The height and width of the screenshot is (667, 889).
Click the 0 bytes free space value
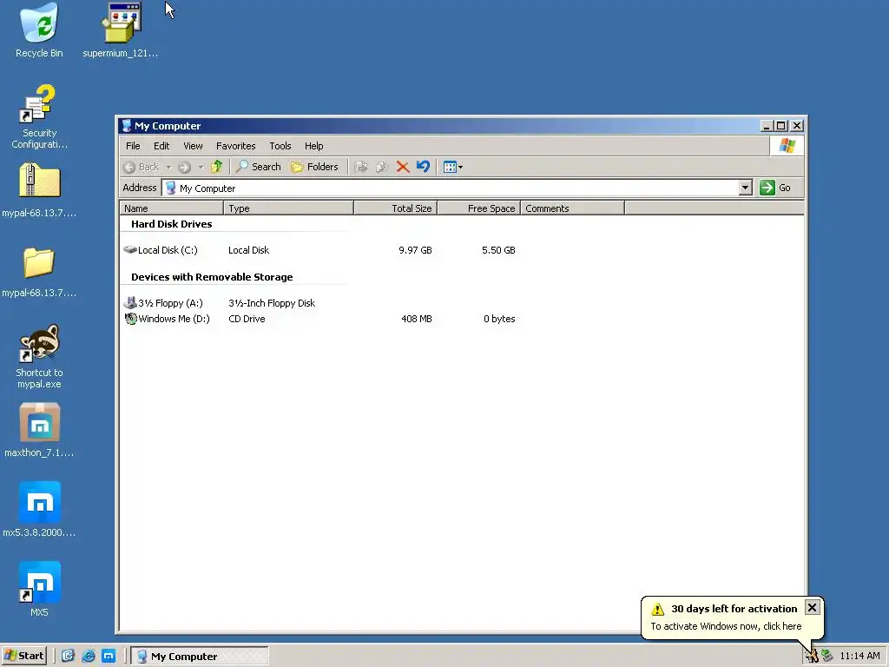[499, 319]
